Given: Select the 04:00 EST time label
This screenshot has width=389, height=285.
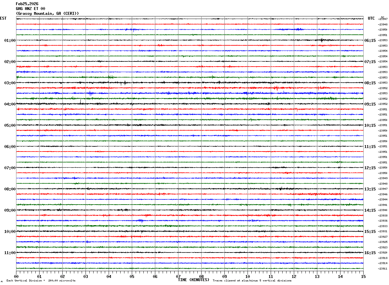Looking at the screenshot, I should coord(10,104).
